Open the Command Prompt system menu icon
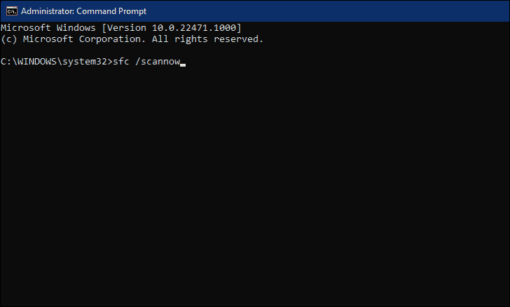Image resolution: width=510 pixels, height=307 pixels. coord(12,11)
